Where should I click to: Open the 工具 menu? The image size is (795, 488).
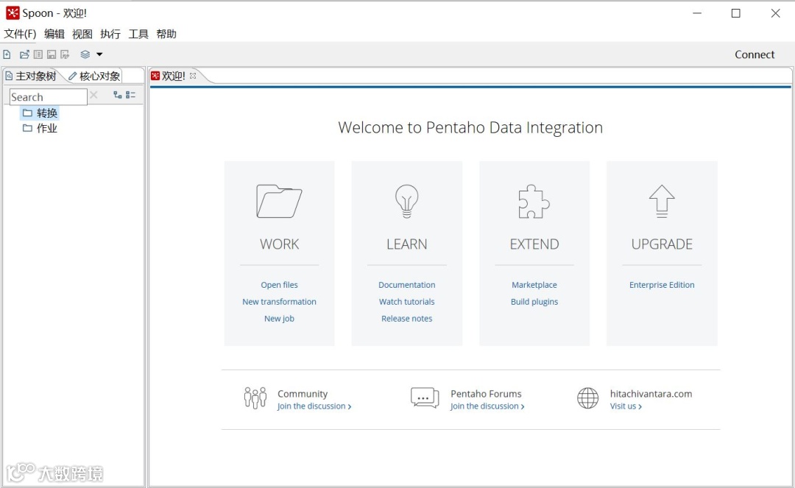pos(138,34)
